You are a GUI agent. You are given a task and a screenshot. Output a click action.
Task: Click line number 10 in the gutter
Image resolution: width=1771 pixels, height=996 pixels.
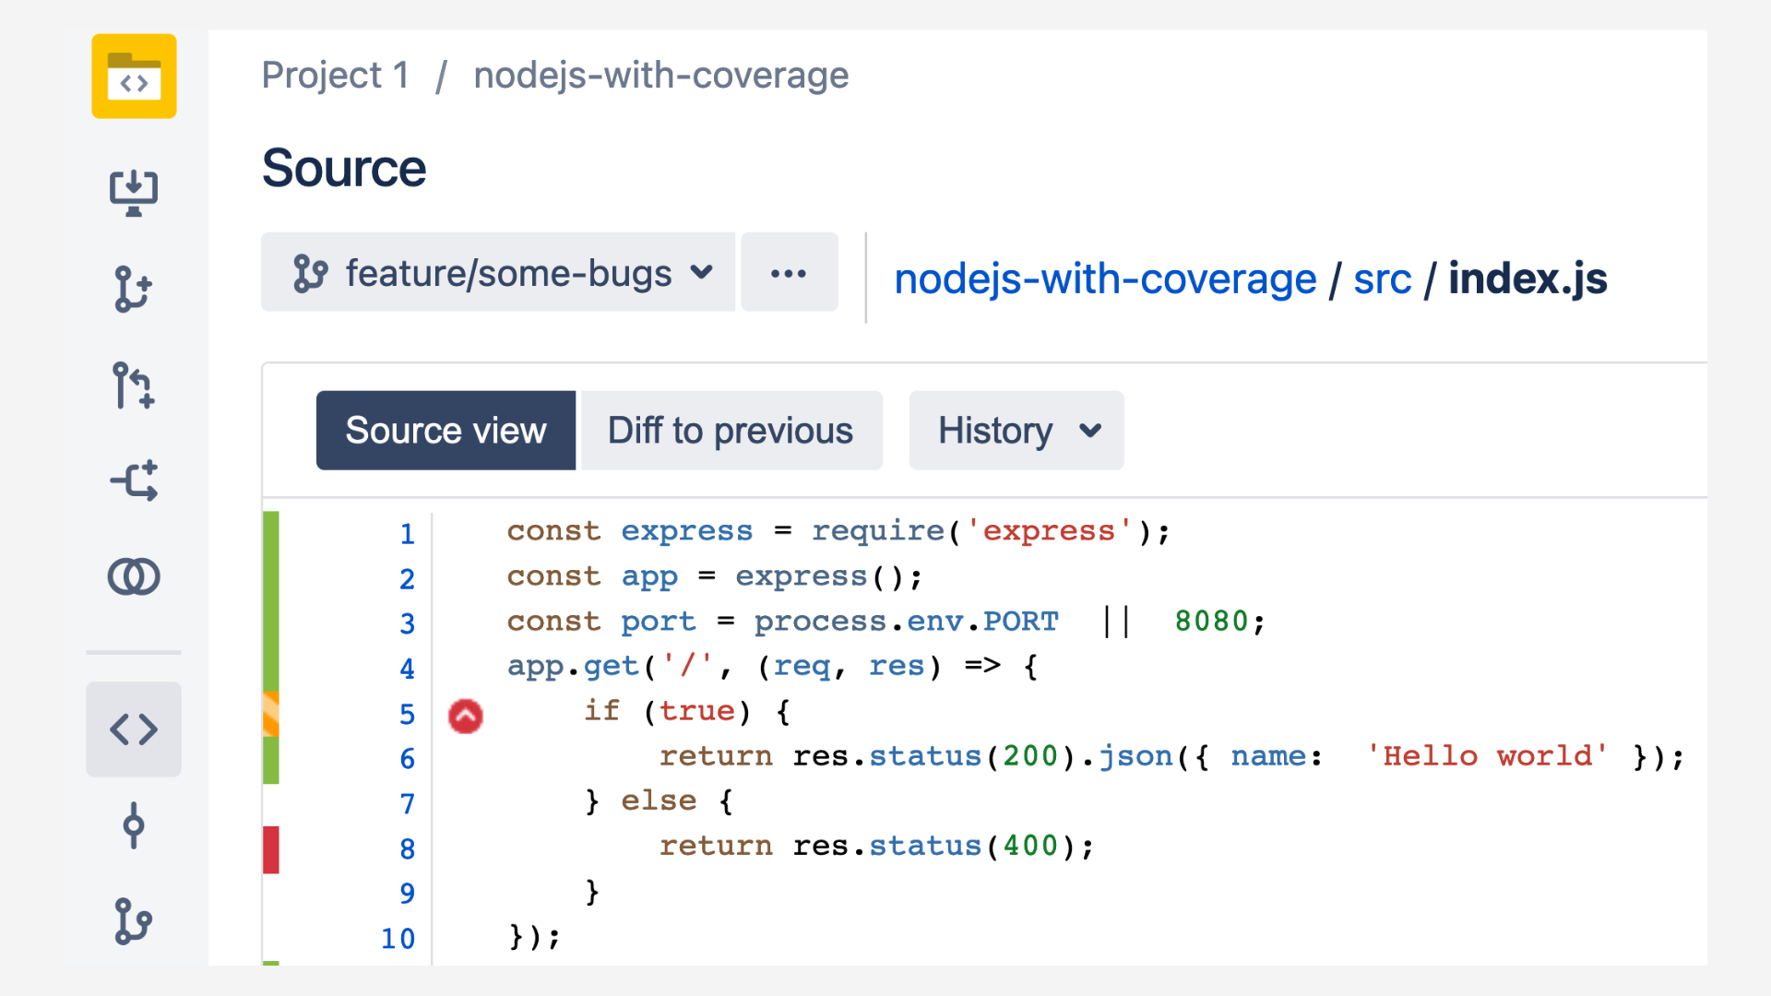click(398, 939)
